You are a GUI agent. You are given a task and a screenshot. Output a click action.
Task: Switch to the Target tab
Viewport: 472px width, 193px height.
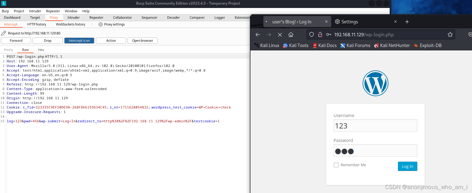35,18
